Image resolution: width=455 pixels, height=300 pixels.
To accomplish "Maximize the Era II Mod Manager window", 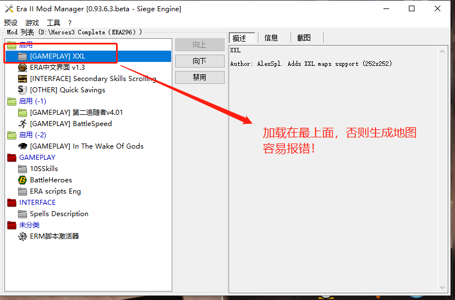I will tap(412, 8).
